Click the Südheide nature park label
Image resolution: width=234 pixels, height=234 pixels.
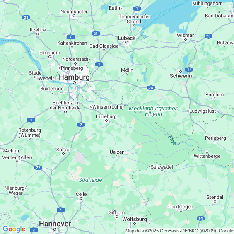coord(90,180)
